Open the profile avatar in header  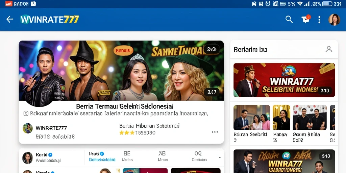click(x=334, y=19)
